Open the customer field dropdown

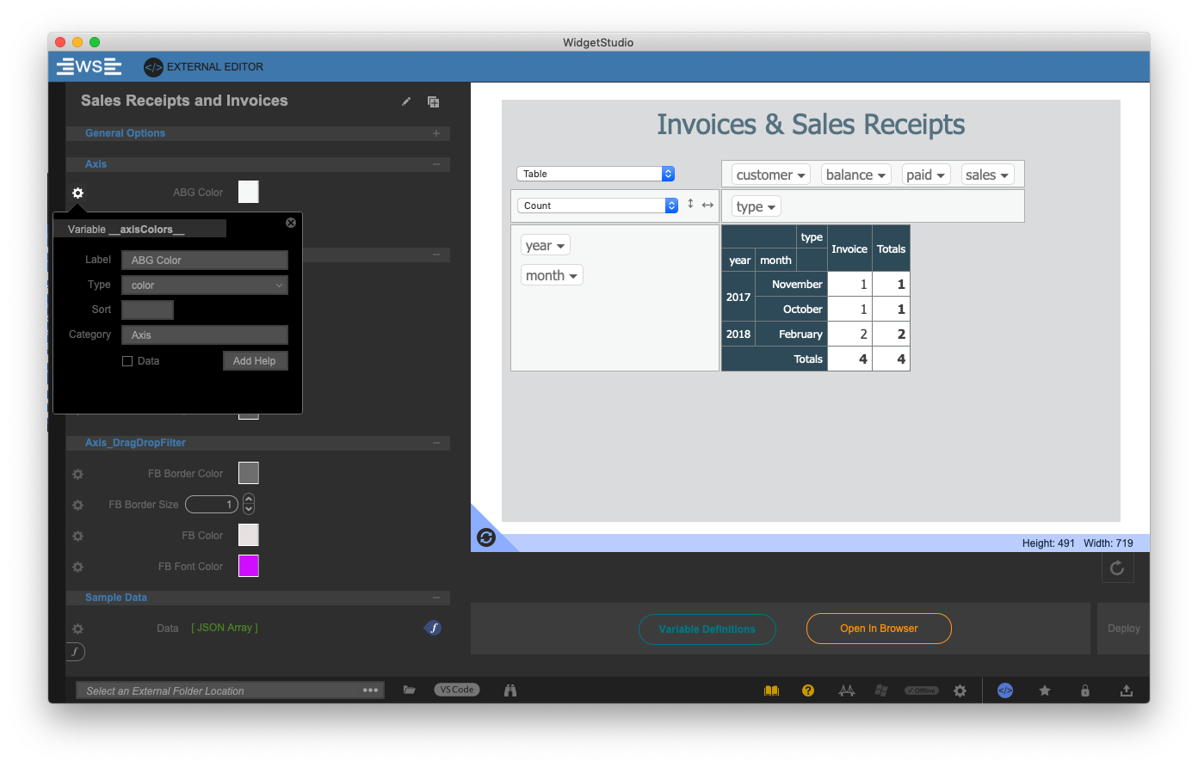771,175
